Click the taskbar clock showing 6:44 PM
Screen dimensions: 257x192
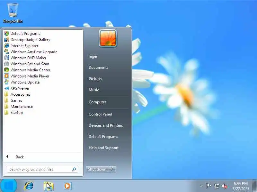point(241,186)
